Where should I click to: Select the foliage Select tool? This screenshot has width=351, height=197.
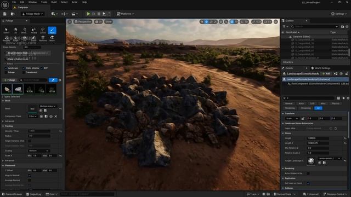[x=6, y=31]
